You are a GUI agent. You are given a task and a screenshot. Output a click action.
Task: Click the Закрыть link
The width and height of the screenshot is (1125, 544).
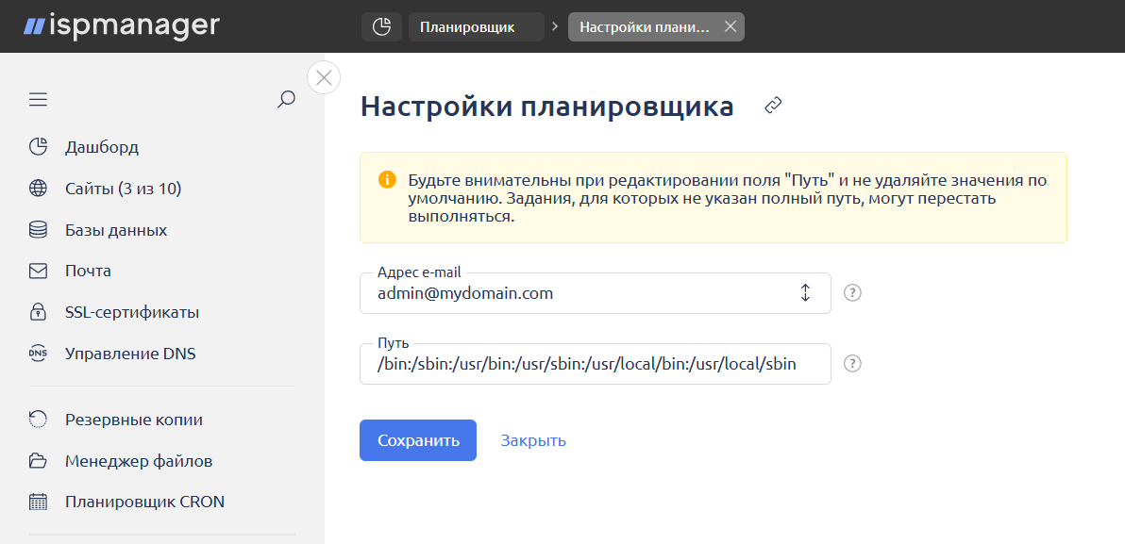(532, 439)
